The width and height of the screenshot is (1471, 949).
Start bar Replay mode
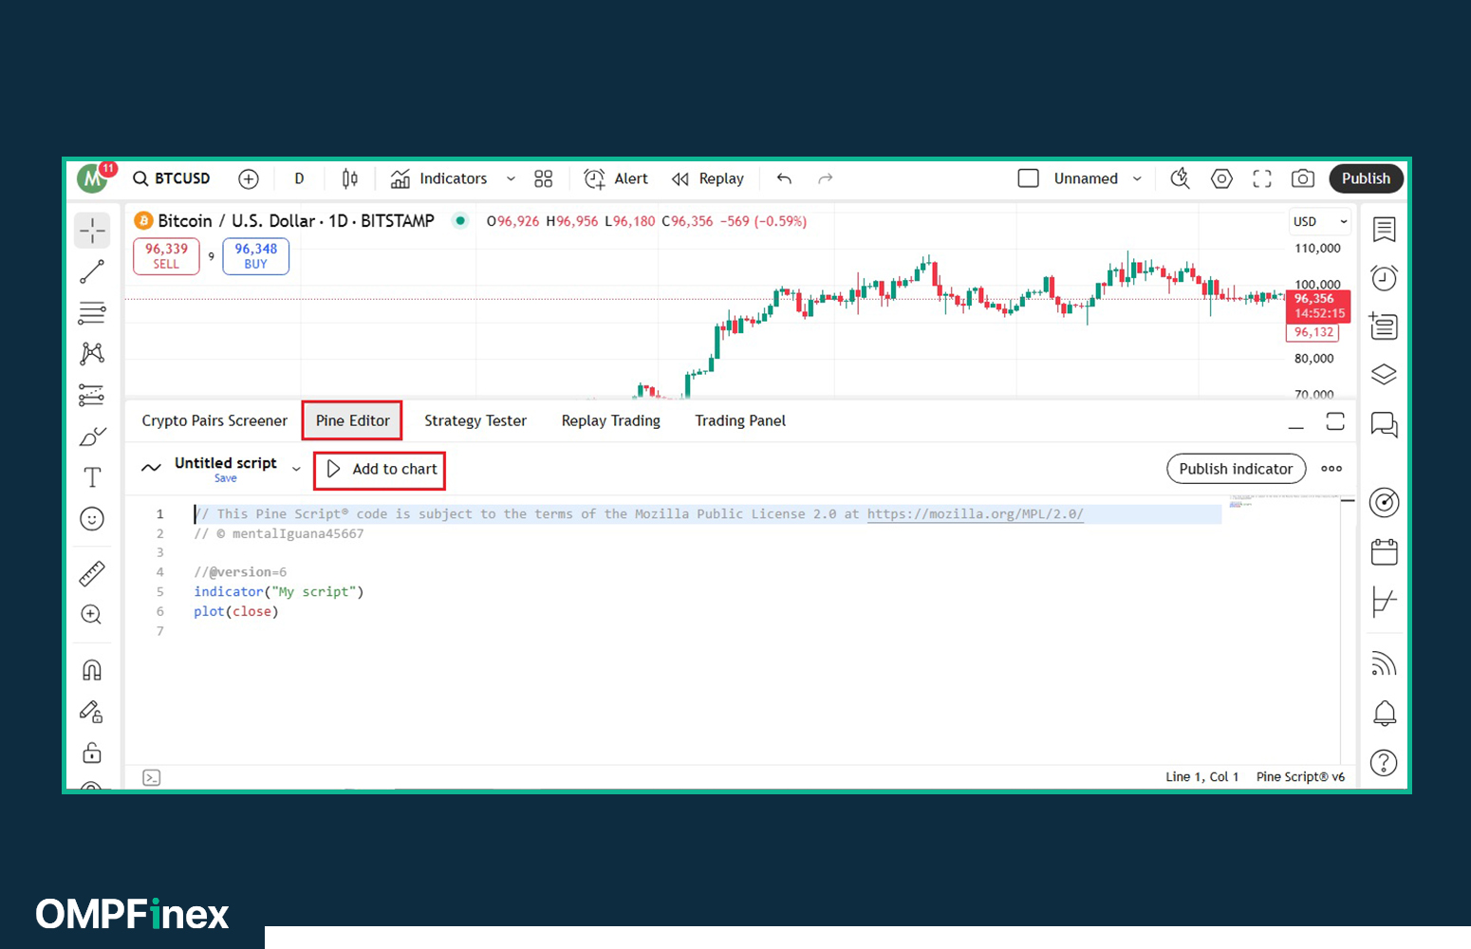pos(708,178)
